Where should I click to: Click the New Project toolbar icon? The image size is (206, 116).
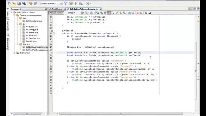point(14,4)
